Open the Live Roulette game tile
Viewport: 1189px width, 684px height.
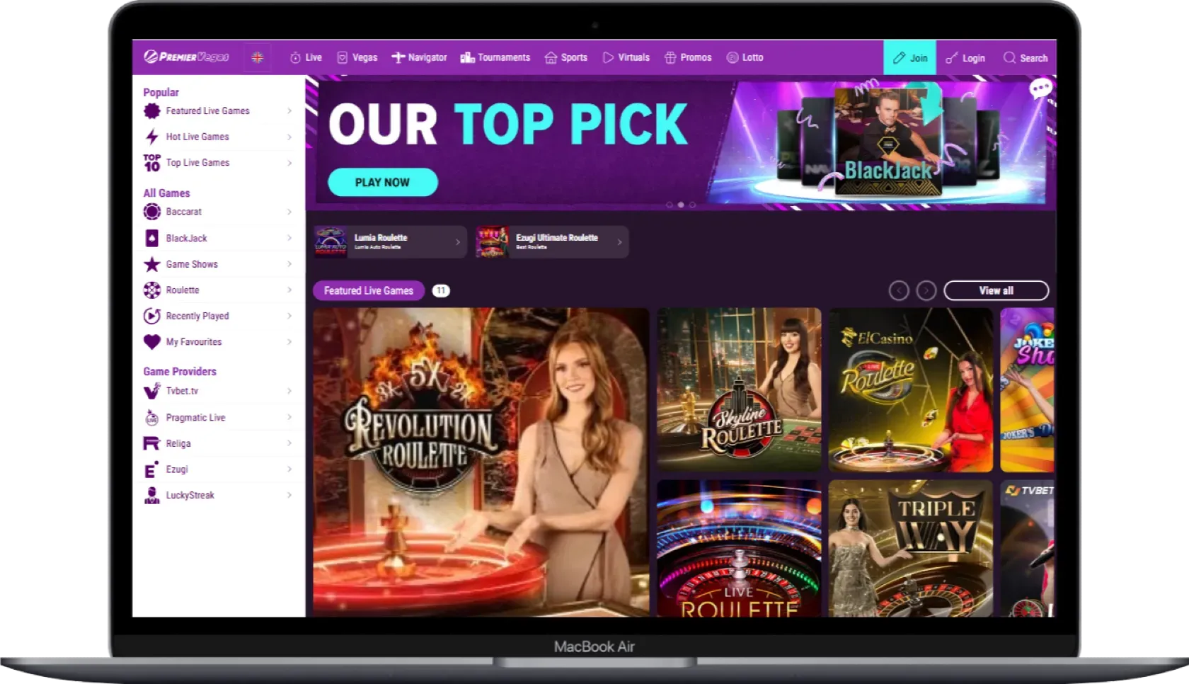[739, 548]
